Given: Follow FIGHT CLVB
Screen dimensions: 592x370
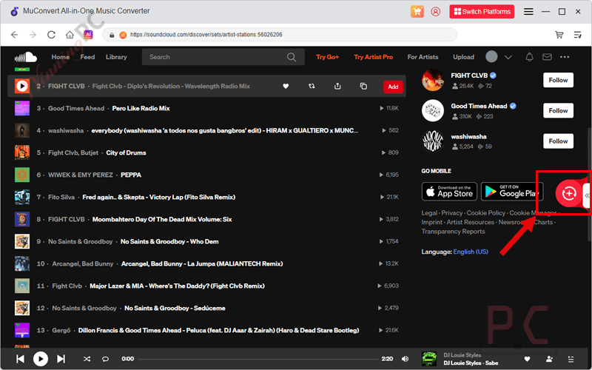Looking at the screenshot, I should click(x=558, y=80).
